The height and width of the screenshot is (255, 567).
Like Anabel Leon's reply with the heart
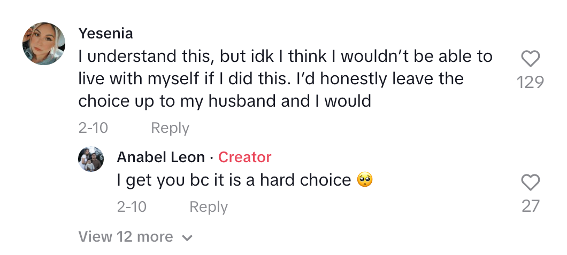(530, 183)
